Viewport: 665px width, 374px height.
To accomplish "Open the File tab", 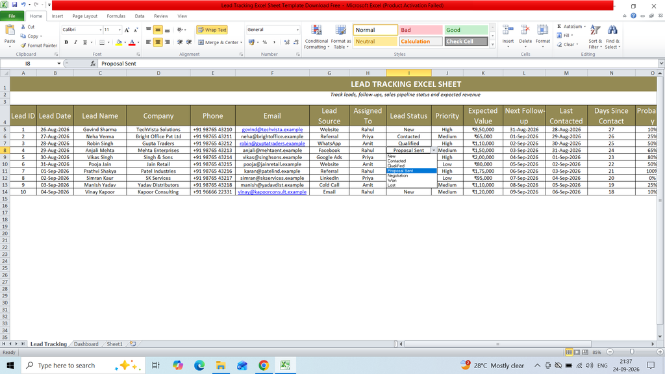I will click(x=12, y=16).
